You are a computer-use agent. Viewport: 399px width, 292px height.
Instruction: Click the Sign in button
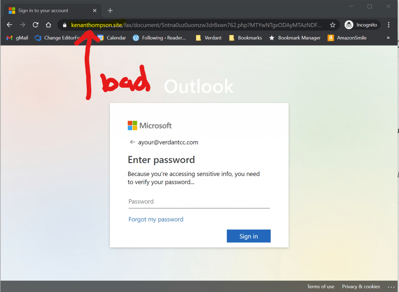point(249,236)
